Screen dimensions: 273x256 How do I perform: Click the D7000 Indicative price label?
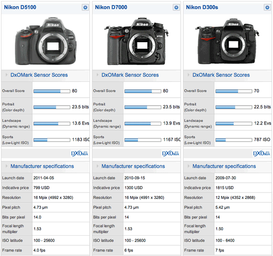pos(106,188)
